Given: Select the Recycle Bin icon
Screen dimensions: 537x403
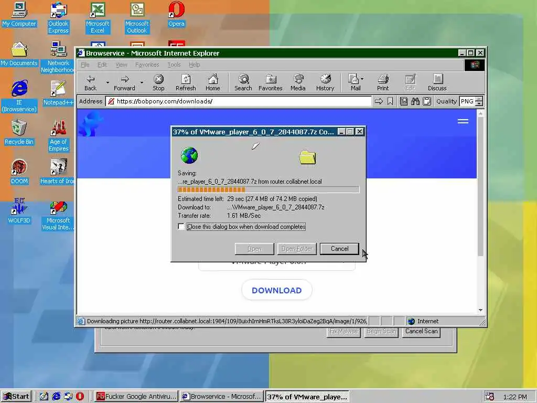Looking at the screenshot, I should coord(19,132).
